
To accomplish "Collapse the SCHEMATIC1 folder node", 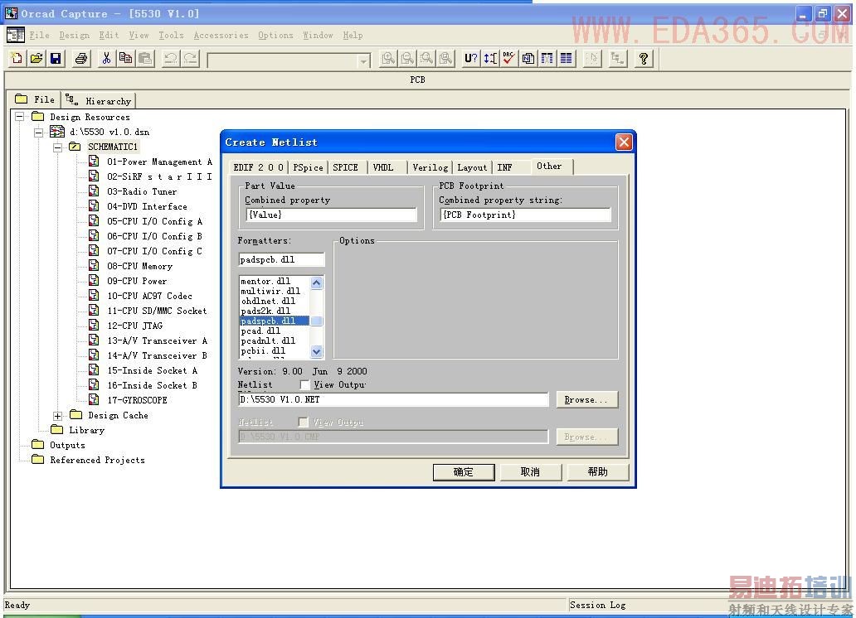I will [x=57, y=147].
